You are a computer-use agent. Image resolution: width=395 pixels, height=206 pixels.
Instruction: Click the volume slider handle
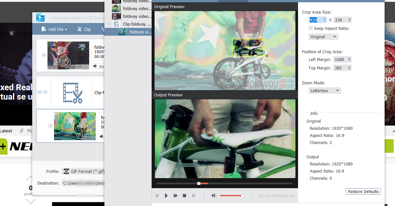pos(242,196)
